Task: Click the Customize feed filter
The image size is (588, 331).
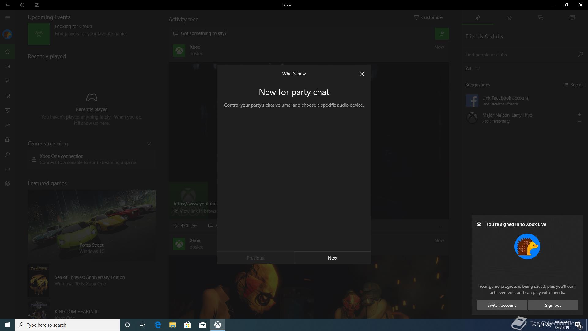Action: click(428, 17)
